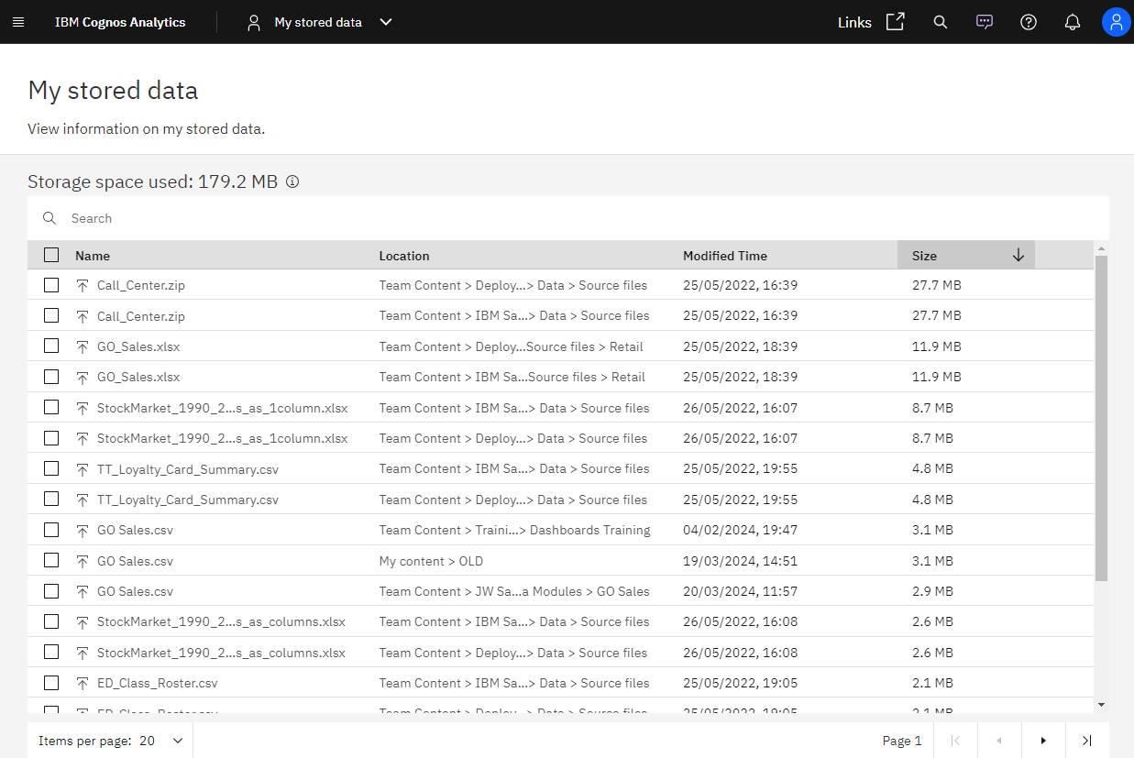This screenshot has width=1134, height=758.
Task: Jump to last page arrow
Action: point(1087,741)
